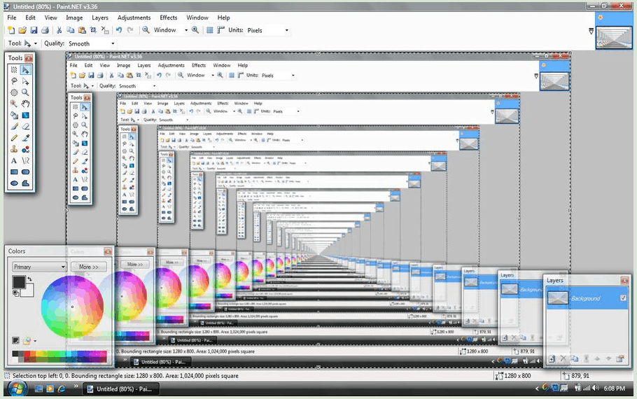
Task: Select the Rounded Rectangle shape tool
Action: pos(26,172)
